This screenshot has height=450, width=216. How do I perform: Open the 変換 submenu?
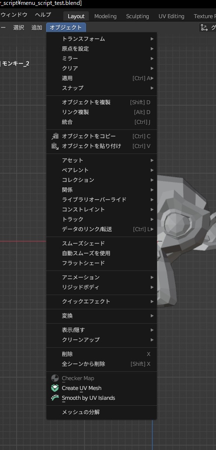[x=102, y=316]
